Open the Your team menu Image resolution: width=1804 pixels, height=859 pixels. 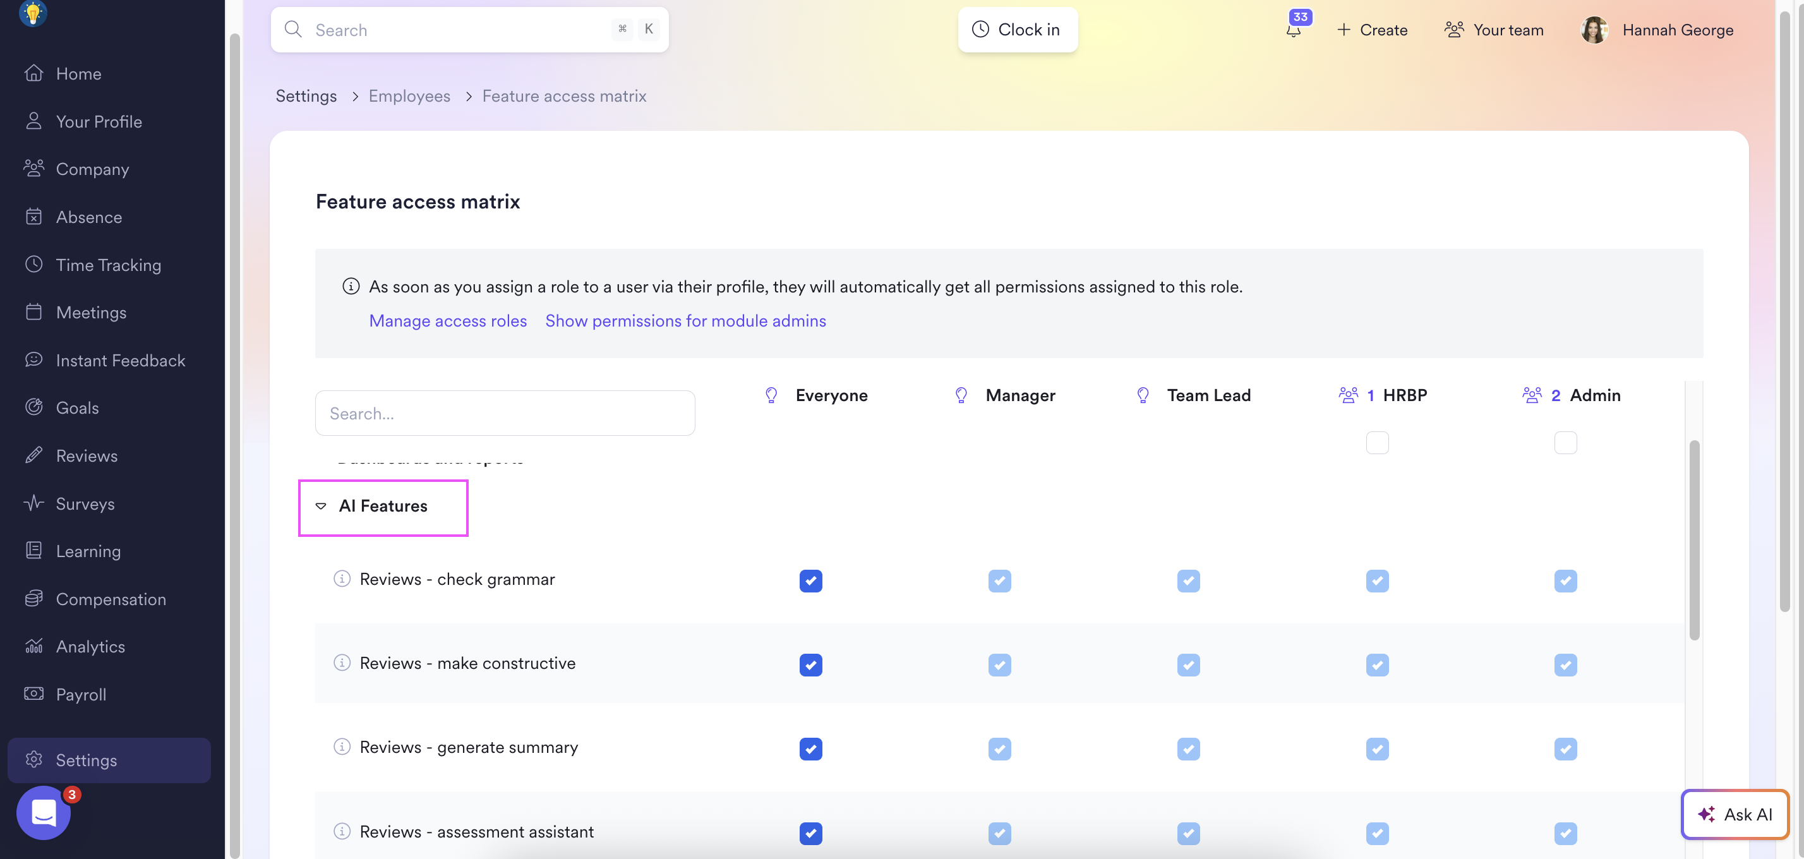[x=1494, y=30]
